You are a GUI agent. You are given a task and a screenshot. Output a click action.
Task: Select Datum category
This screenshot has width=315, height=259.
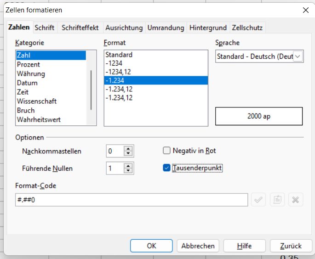[51, 83]
